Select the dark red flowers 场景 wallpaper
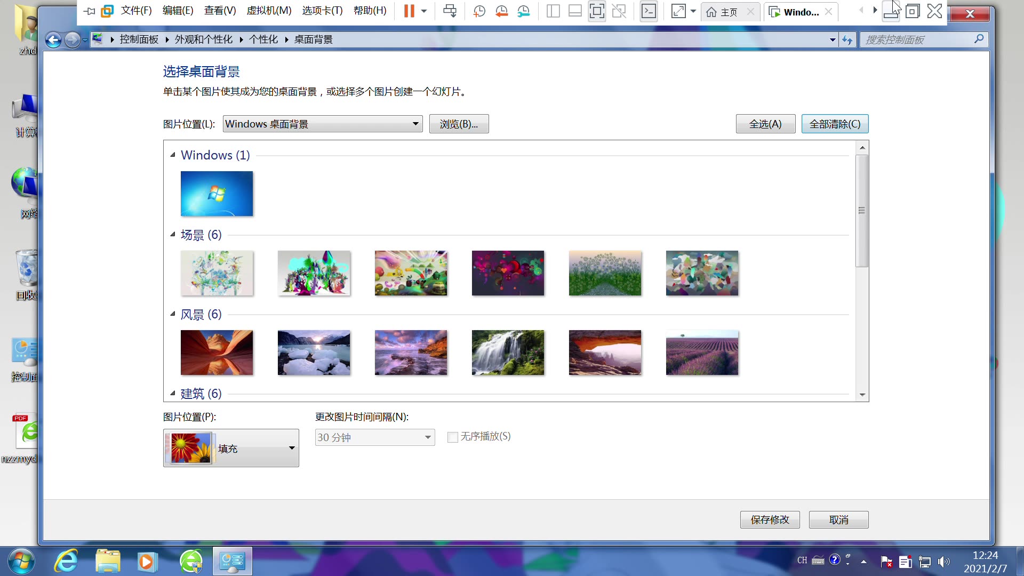Viewport: 1024px width, 576px height. pos(508,273)
